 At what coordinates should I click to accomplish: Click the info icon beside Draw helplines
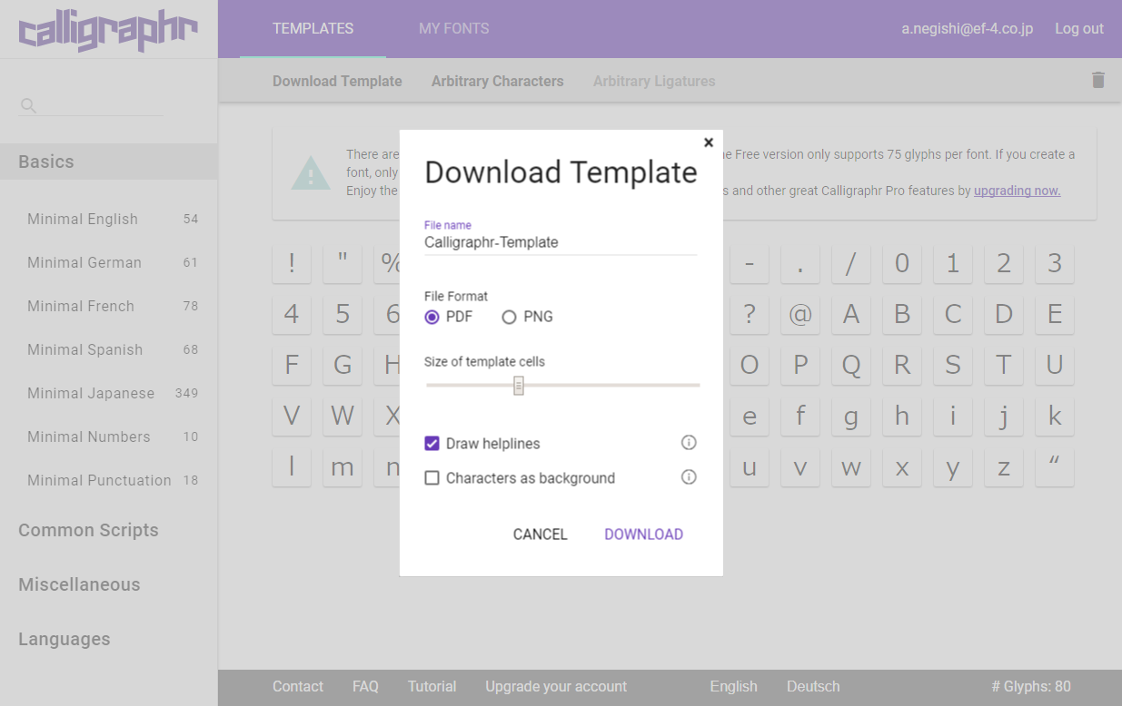[689, 443]
